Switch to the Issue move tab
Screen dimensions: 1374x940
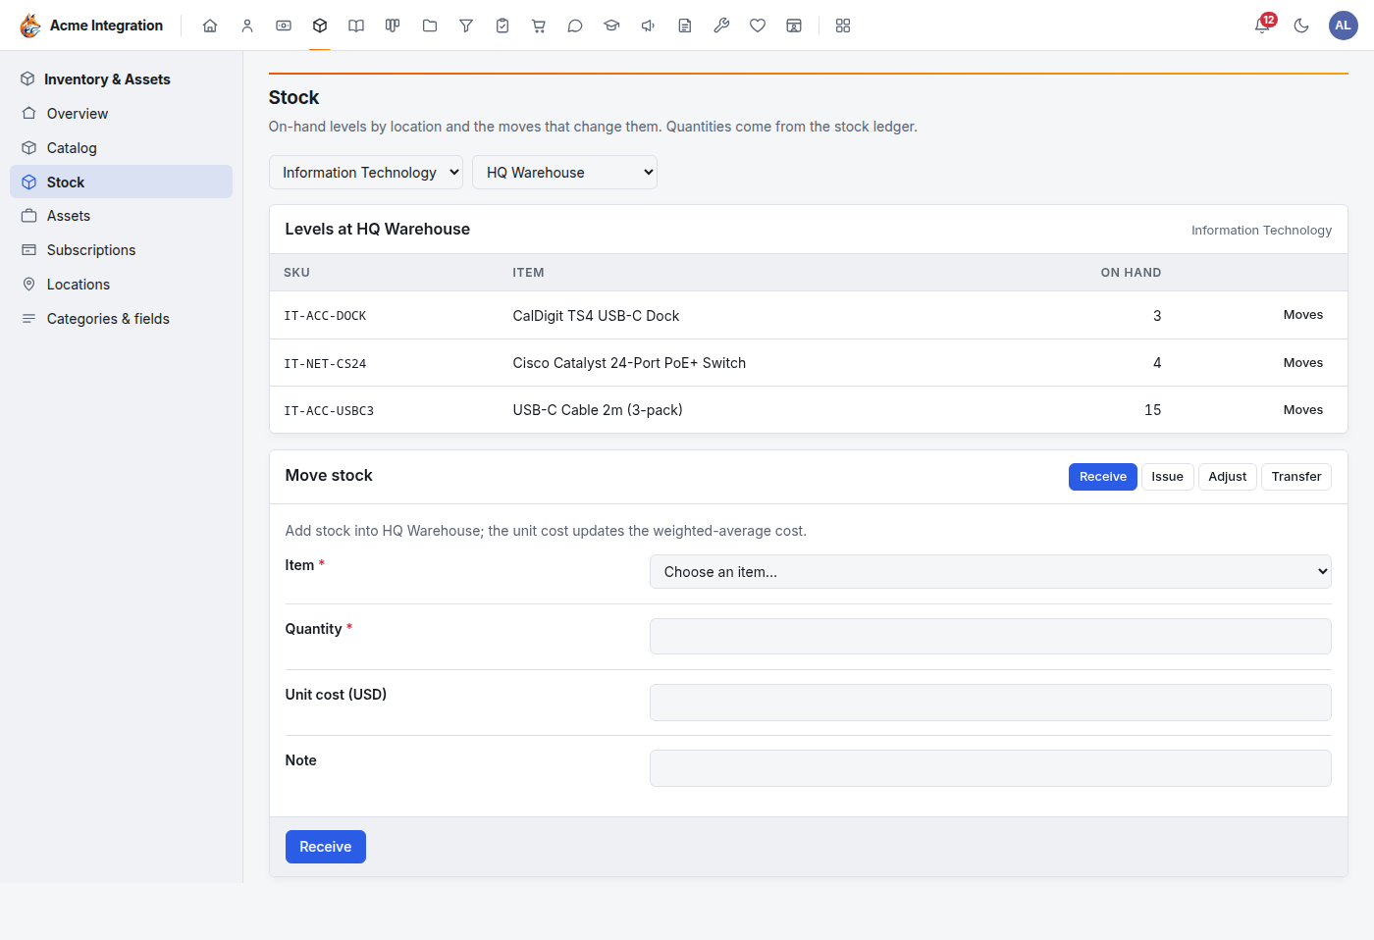[x=1168, y=477]
